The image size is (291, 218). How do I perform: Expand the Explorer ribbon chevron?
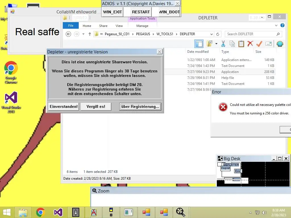[x=276, y=25]
